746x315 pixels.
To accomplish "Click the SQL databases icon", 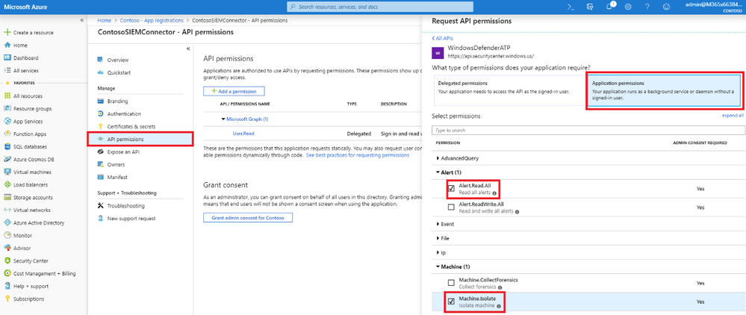I will pyautogui.click(x=7, y=146).
